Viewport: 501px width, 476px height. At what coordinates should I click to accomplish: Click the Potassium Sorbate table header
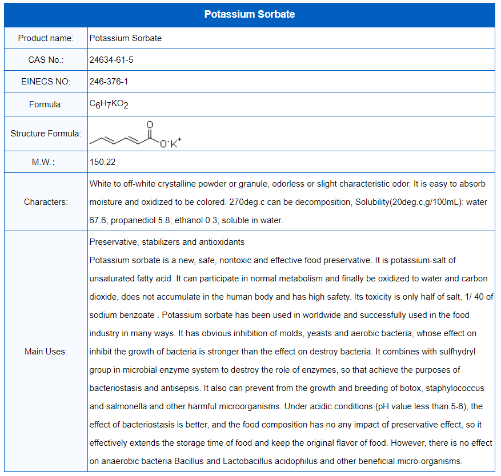point(250,14)
